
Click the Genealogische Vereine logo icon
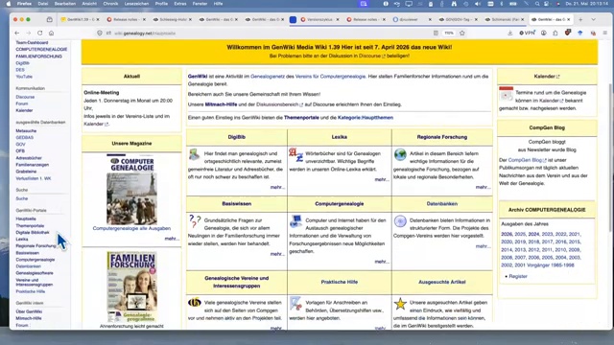pos(194,302)
